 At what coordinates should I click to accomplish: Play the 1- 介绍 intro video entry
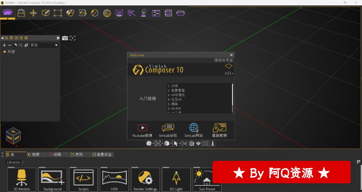[x=173, y=86]
